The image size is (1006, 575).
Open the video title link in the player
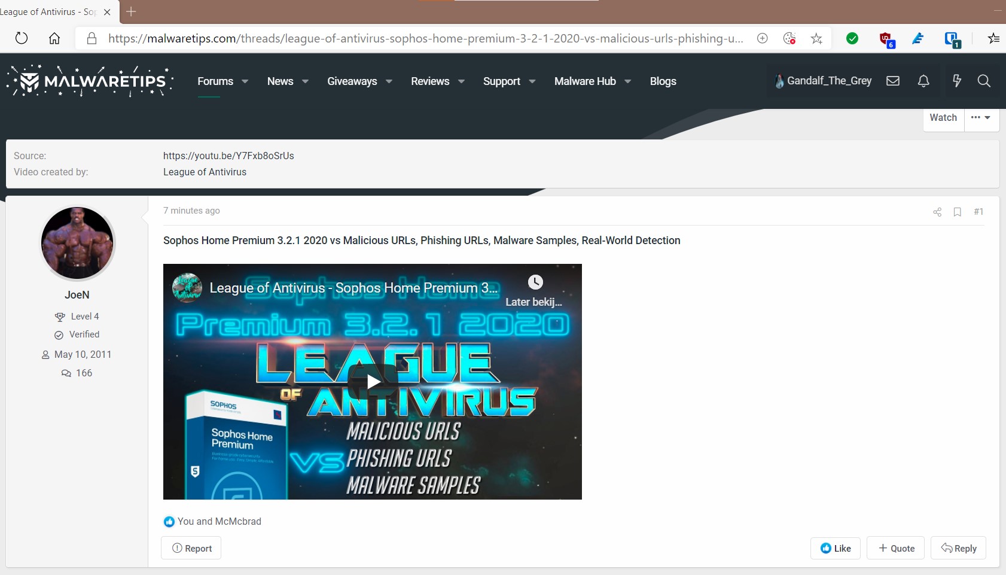(353, 288)
